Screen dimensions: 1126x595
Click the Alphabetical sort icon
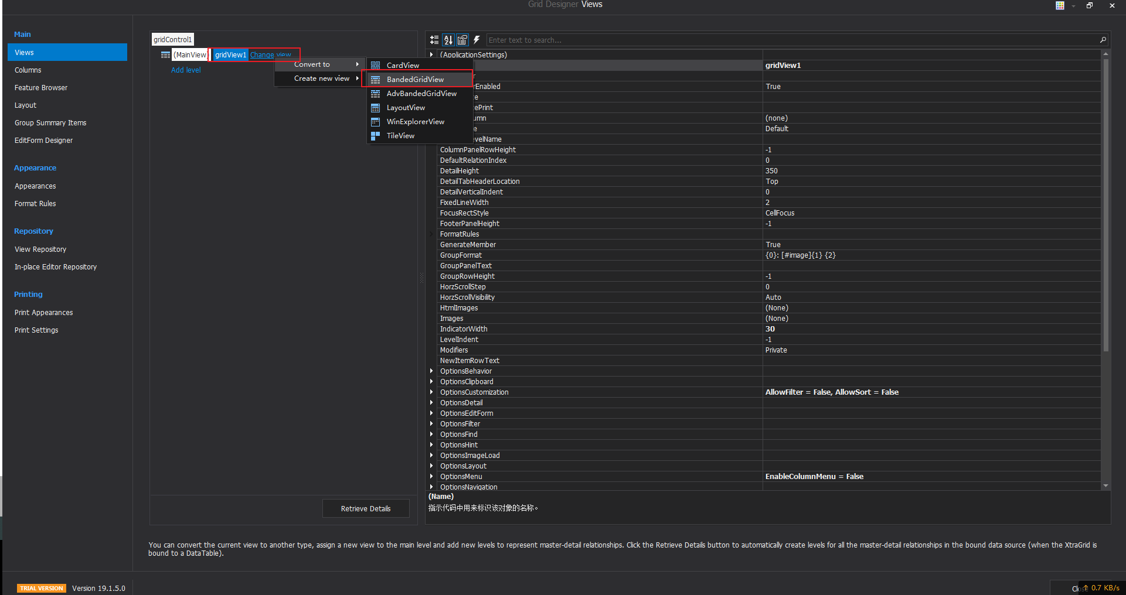(x=448, y=40)
